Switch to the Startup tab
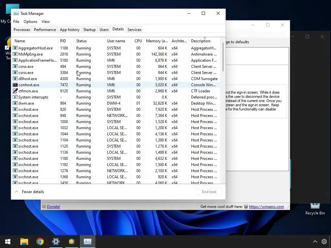The height and width of the screenshot is (248, 331). pyautogui.click(x=90, y=29)
